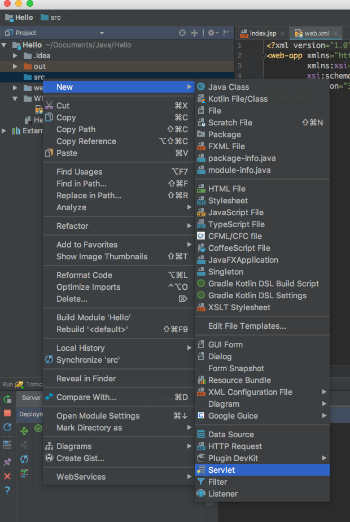Click the Listener icon
The image size is (350, 522).
pyautogui.click(x=200, y=494)
